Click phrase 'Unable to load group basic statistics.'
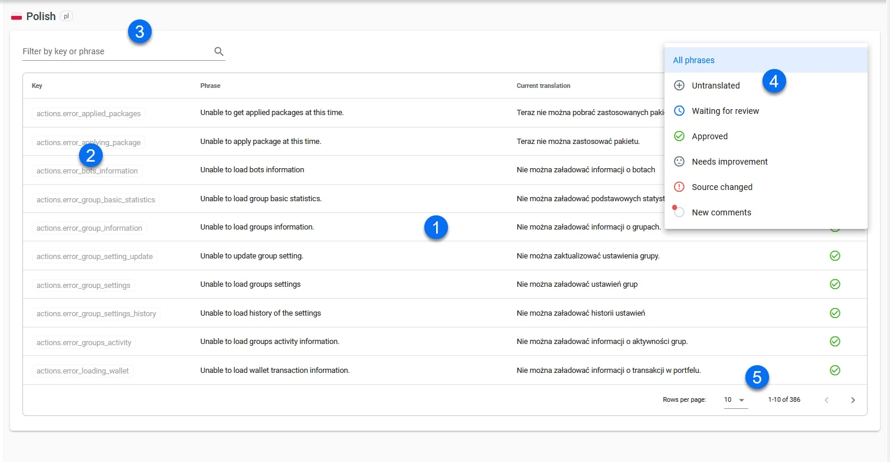 261,198
